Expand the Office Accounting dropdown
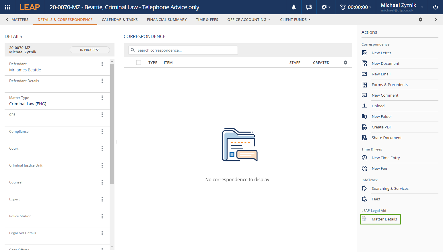 [x=248, y=19]
